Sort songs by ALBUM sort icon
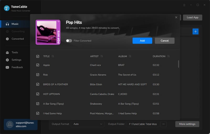Image resolution: width=210 pixels, height=134 pixels. click(130, 56)
